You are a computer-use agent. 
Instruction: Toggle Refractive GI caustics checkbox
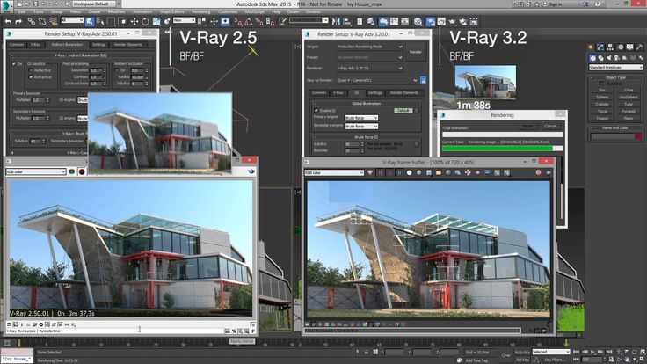coord(31,77)
